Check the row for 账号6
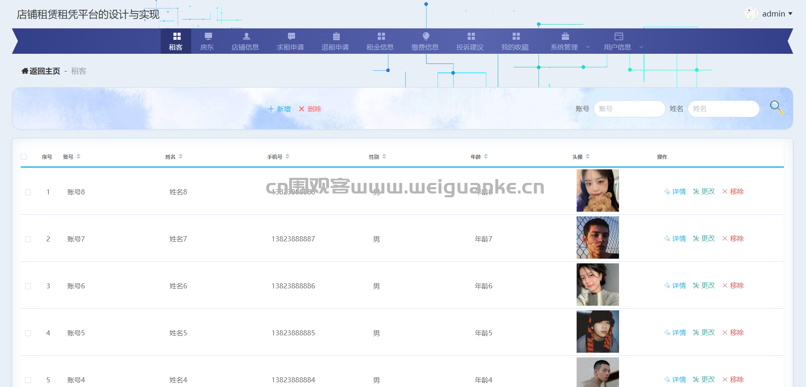 (28, 286)
